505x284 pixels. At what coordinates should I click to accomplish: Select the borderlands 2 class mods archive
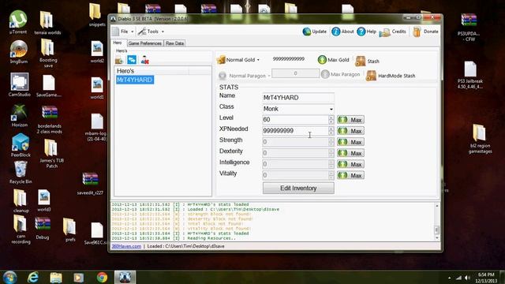49,120
